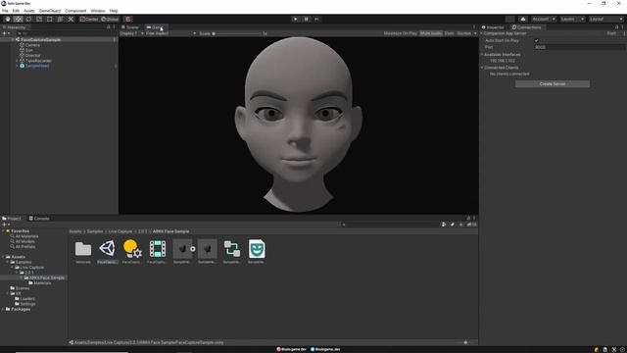The height and width of the screenshot is (353, 627).
Task: Select the green mask face mapper asset
Action: pyautogui.click(x=257, y=248)
